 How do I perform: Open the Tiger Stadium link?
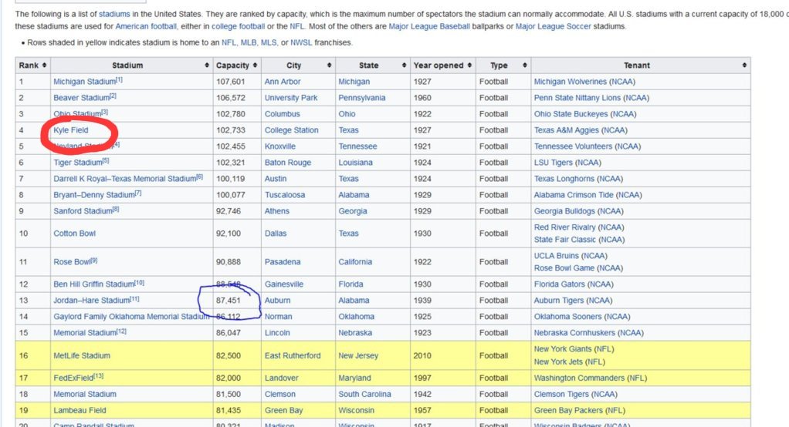pyautogui.click(x=78, y=163)
